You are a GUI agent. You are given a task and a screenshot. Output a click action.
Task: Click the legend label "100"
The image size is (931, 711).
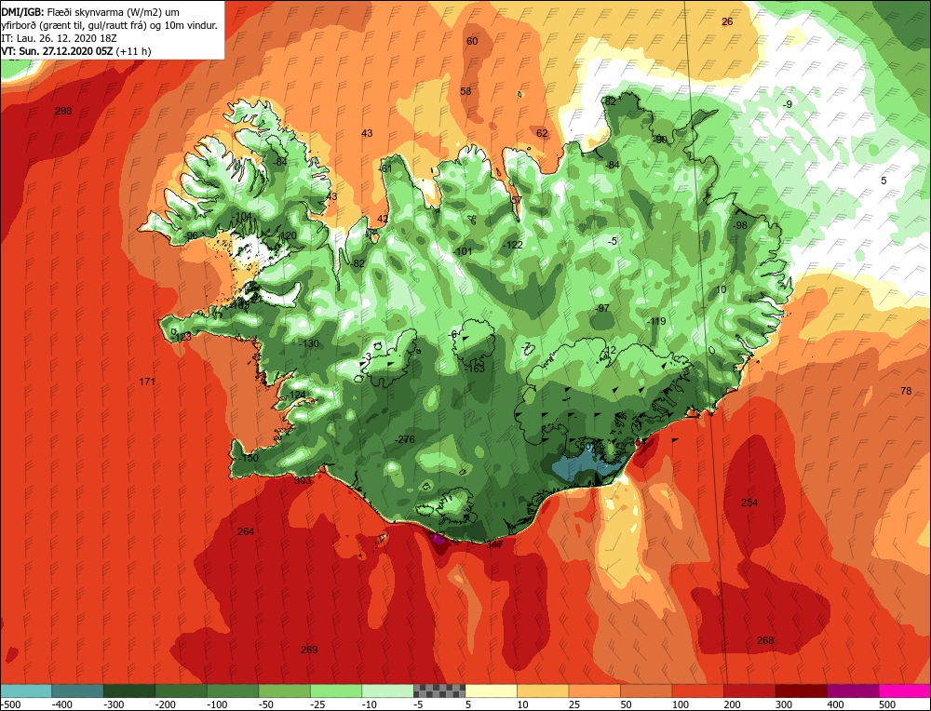coord(681,704)
